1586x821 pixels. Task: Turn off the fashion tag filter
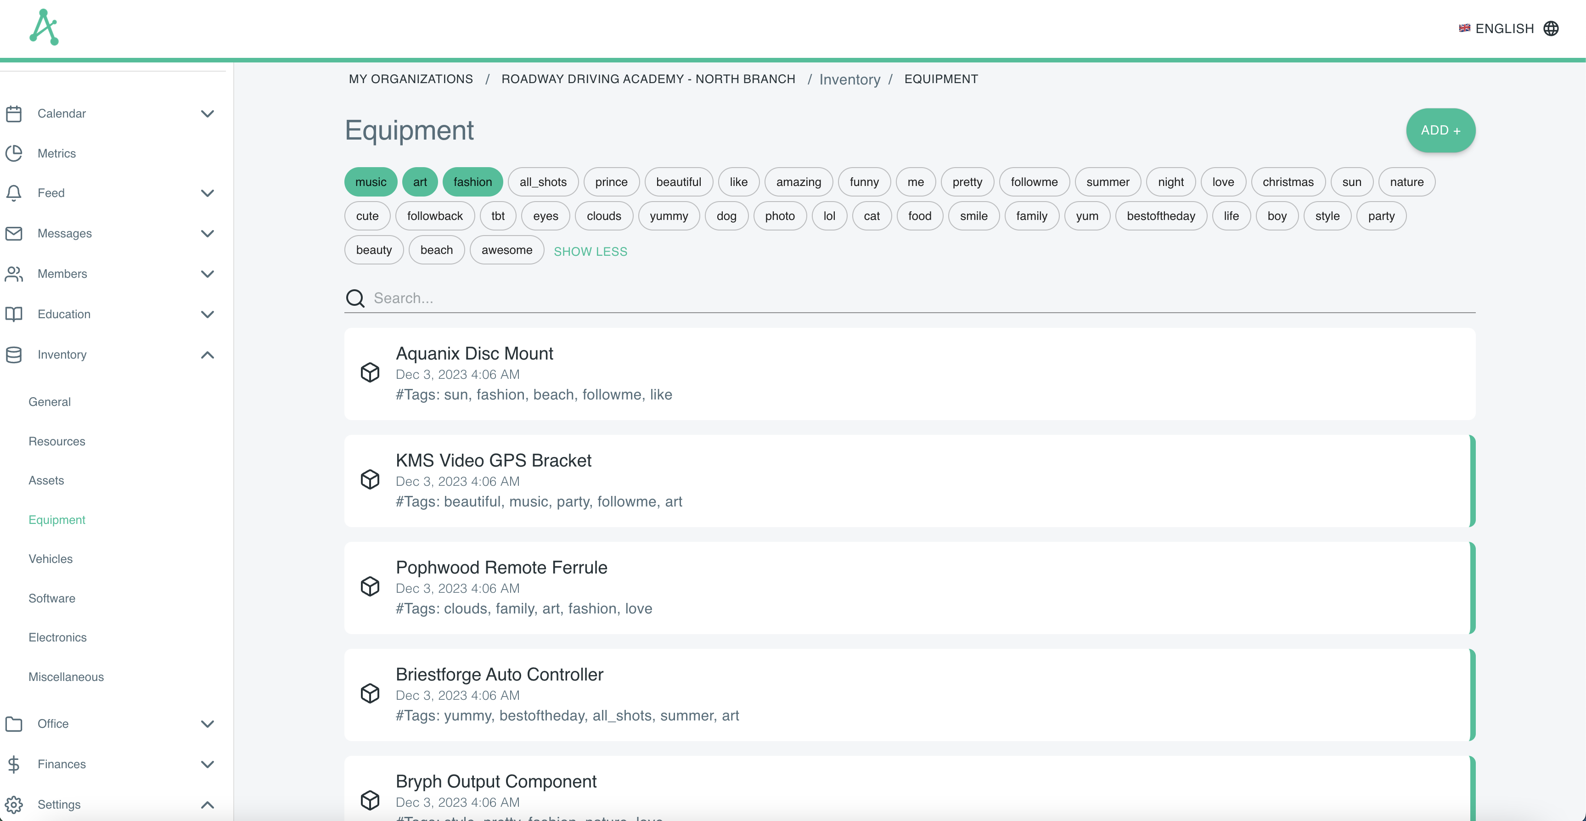pos(472,182)
